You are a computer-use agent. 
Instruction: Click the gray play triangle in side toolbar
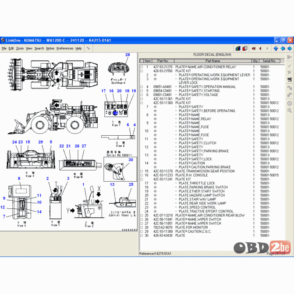[289, 57]
